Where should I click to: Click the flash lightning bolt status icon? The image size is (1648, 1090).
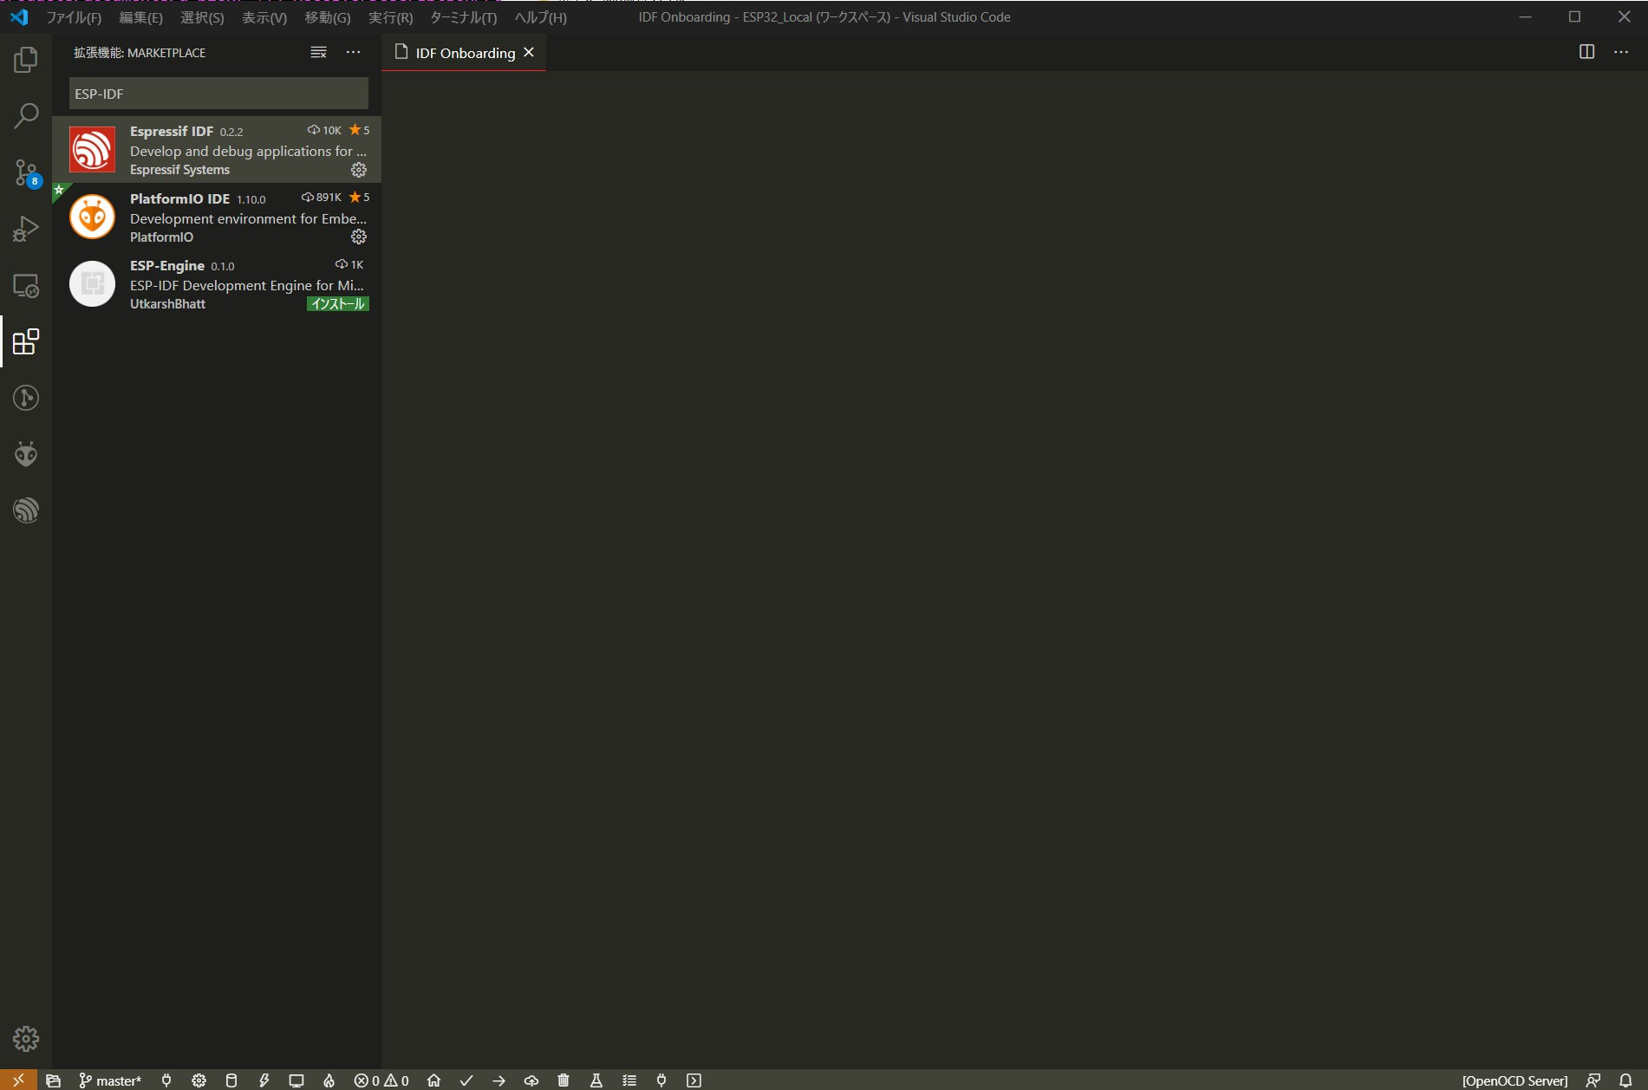tap(264, 1080)
